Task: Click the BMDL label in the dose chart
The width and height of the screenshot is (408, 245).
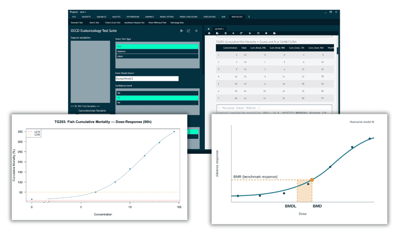Action: 290,206
